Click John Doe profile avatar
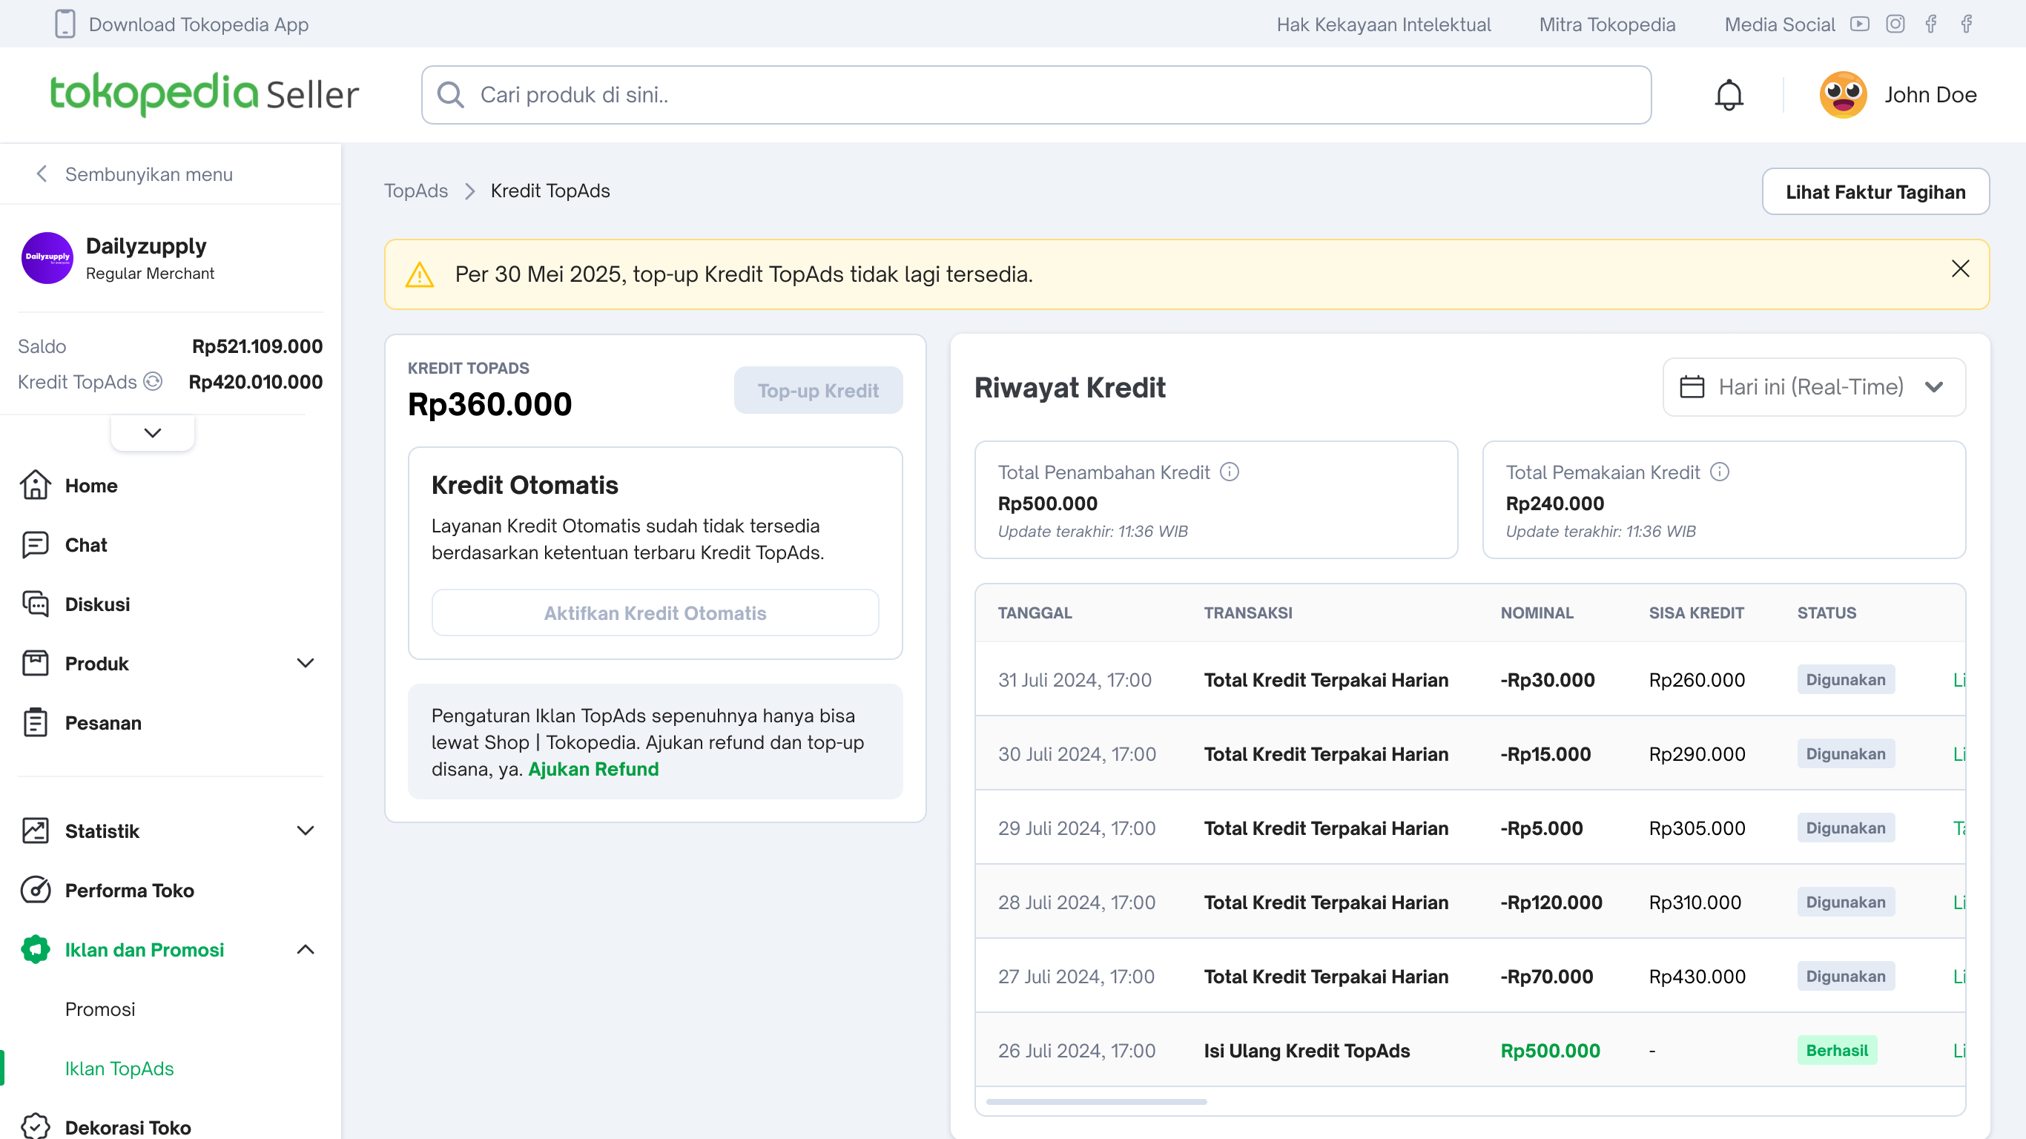 coord(1842,95)
